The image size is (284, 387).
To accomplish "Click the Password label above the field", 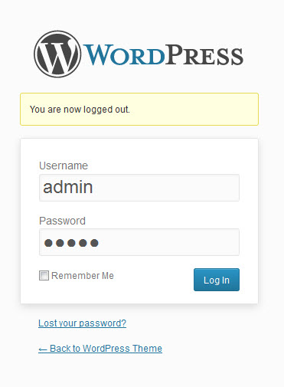I will [62, 221].
